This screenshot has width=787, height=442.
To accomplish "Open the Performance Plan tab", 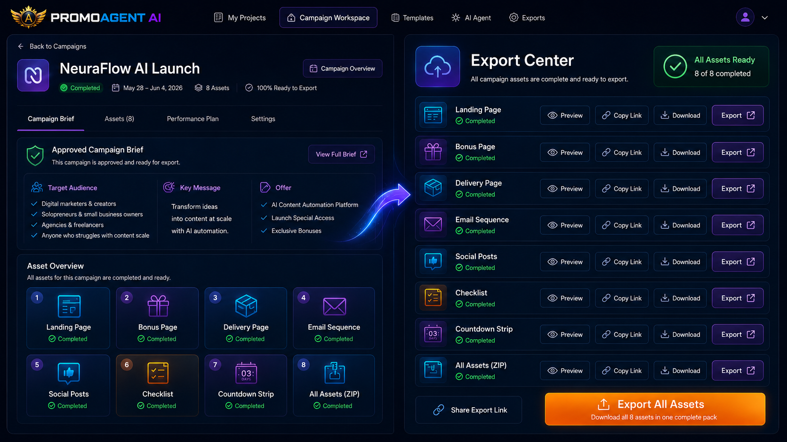I will 193,119.
